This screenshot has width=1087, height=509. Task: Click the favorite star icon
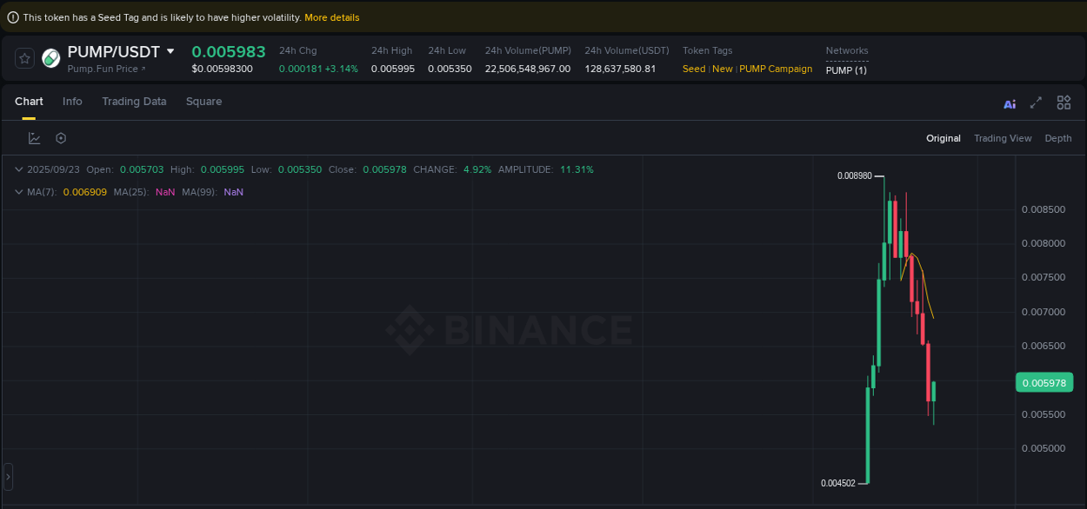click(24, 58)
